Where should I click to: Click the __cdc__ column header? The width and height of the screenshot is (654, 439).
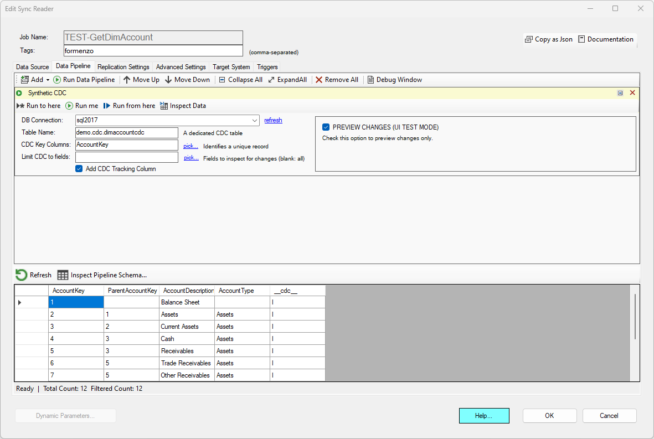[298, 291]
